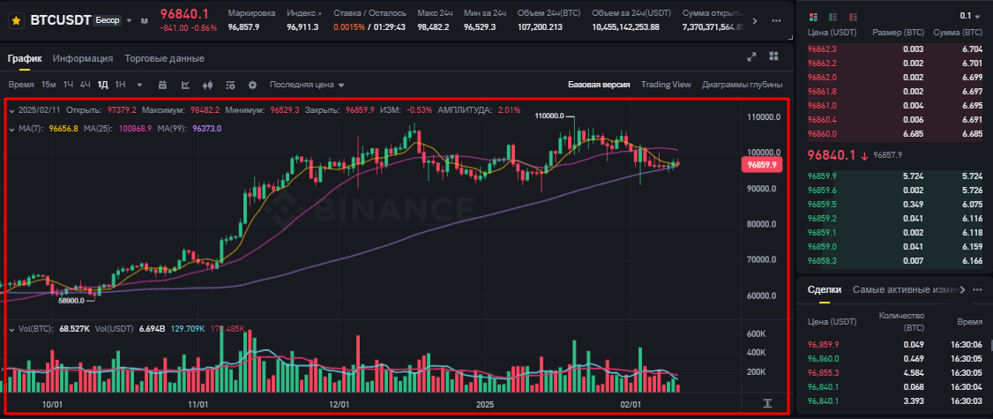
Task: Click the Цена (USDT) order book header
Action: [x=832, y=32]
